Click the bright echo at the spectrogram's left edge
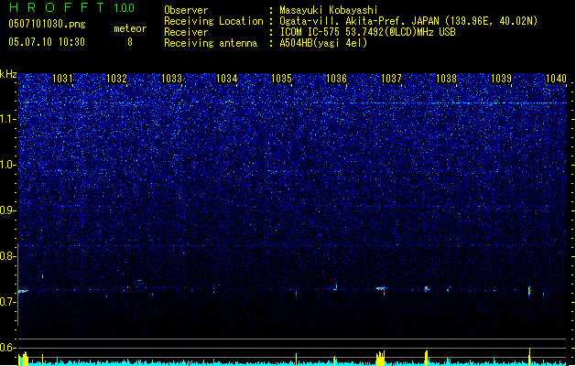The height and width of the screenshot is (366, 576). click(x=23, y=291)
